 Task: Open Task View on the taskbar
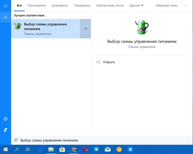(x=28, y=149)
